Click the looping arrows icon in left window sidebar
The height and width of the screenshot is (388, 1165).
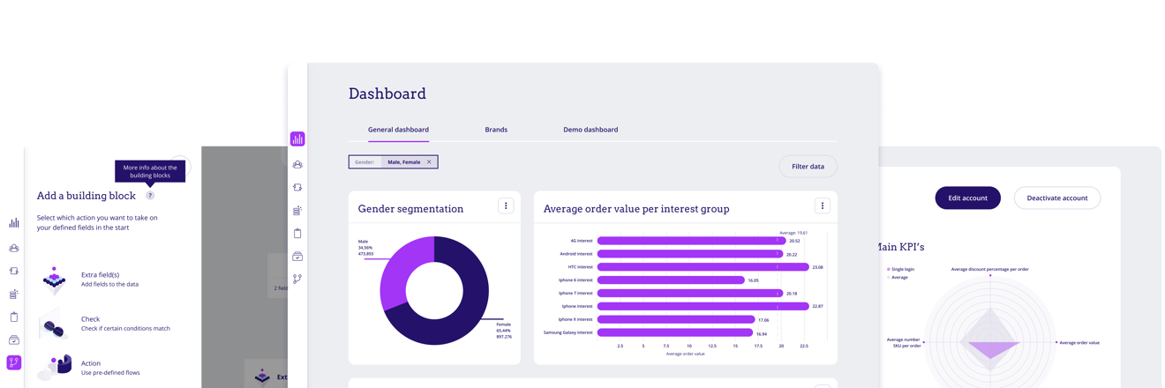pyautogui.click(x=14, y=272)
